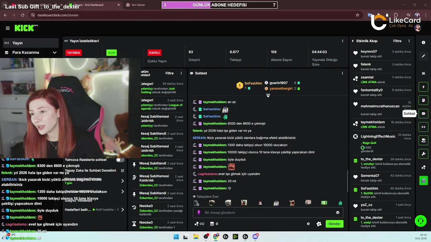Click the wrench tools icon in sidebar

tap(424, 154)
